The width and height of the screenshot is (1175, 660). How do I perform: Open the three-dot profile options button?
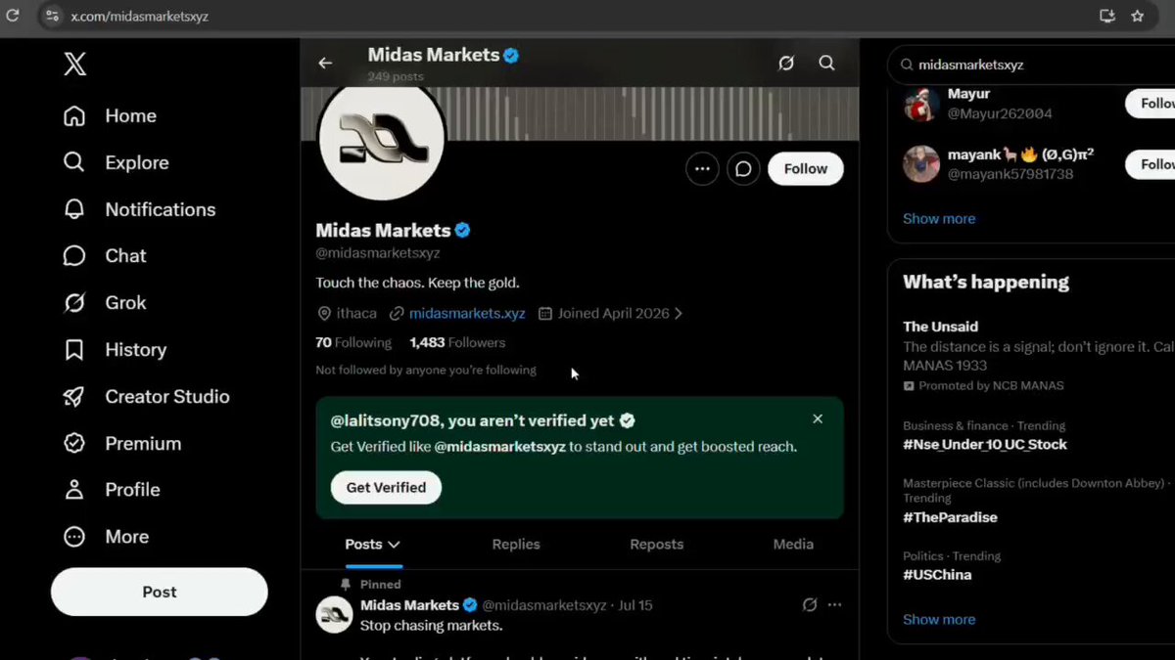[x=702, y=168]
